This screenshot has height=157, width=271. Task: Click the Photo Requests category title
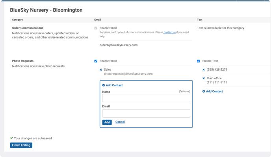click(x=23, y=61)
